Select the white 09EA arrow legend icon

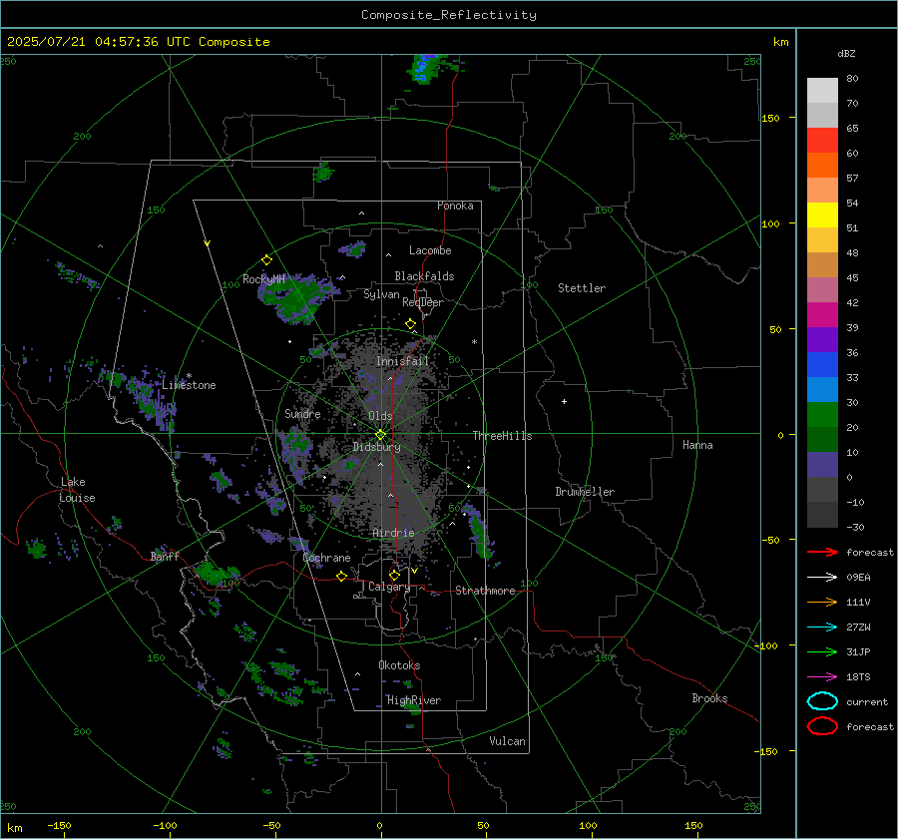(x=822, y=578)
